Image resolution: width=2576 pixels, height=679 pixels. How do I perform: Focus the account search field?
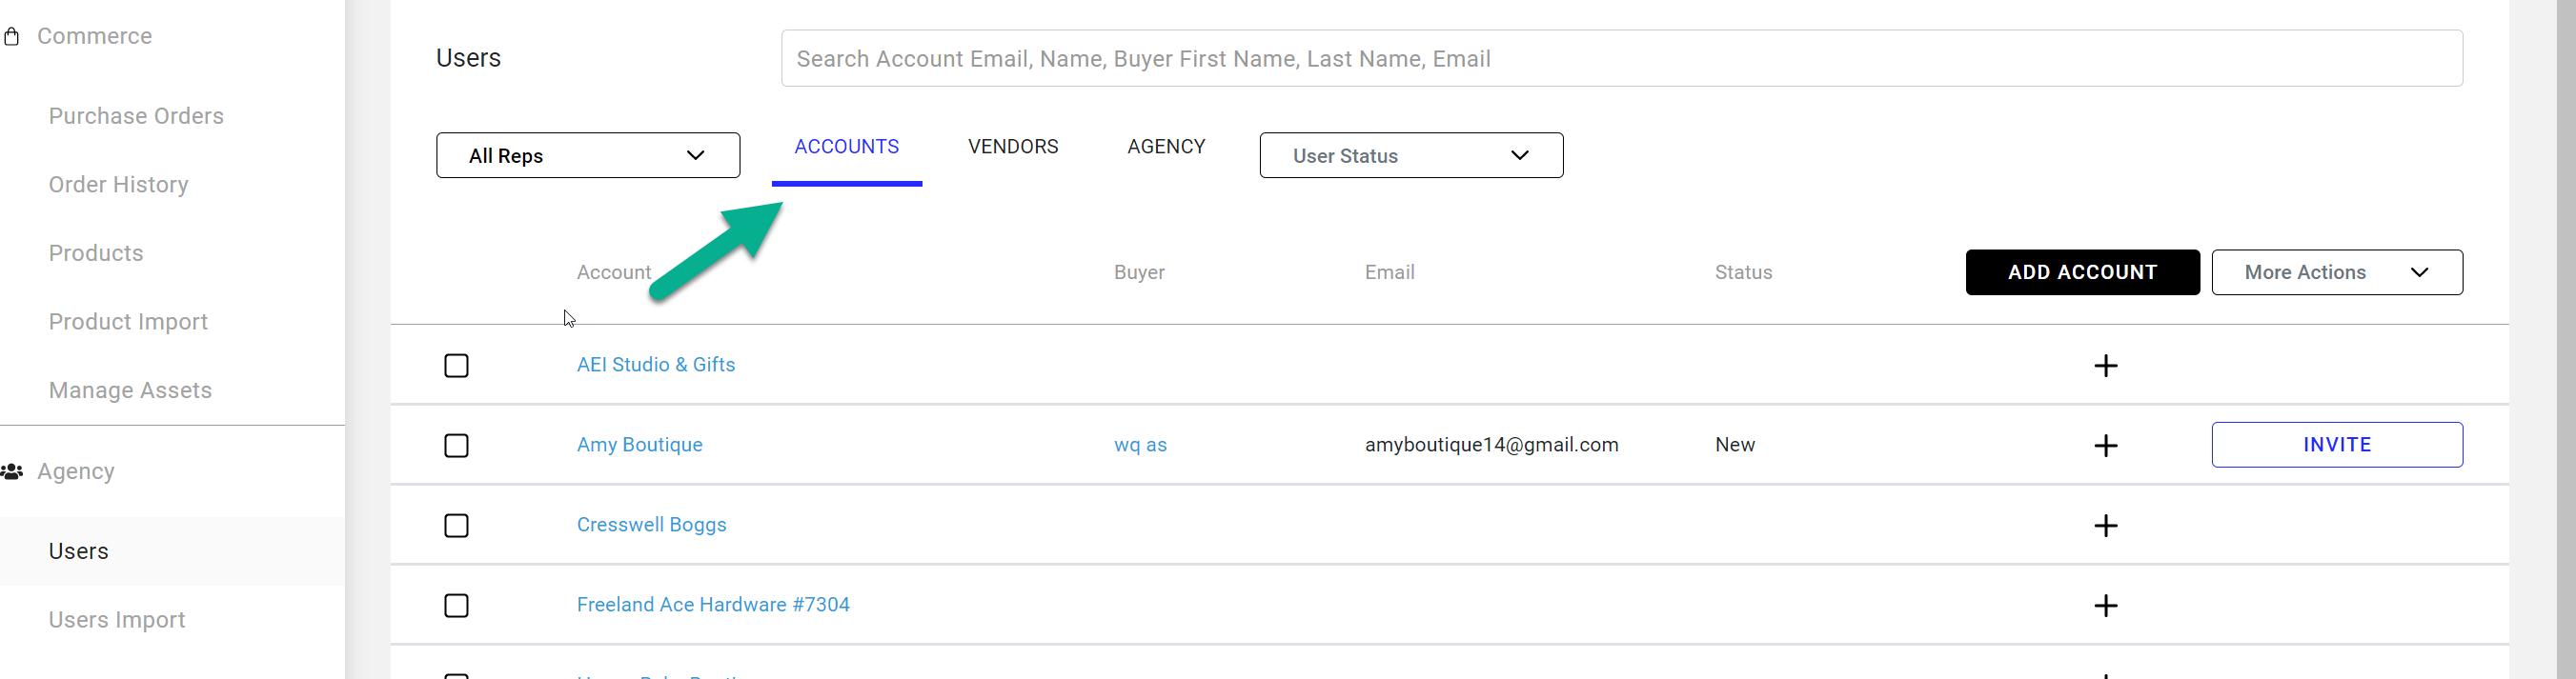pyautogui.click(x=1620, y=59)
